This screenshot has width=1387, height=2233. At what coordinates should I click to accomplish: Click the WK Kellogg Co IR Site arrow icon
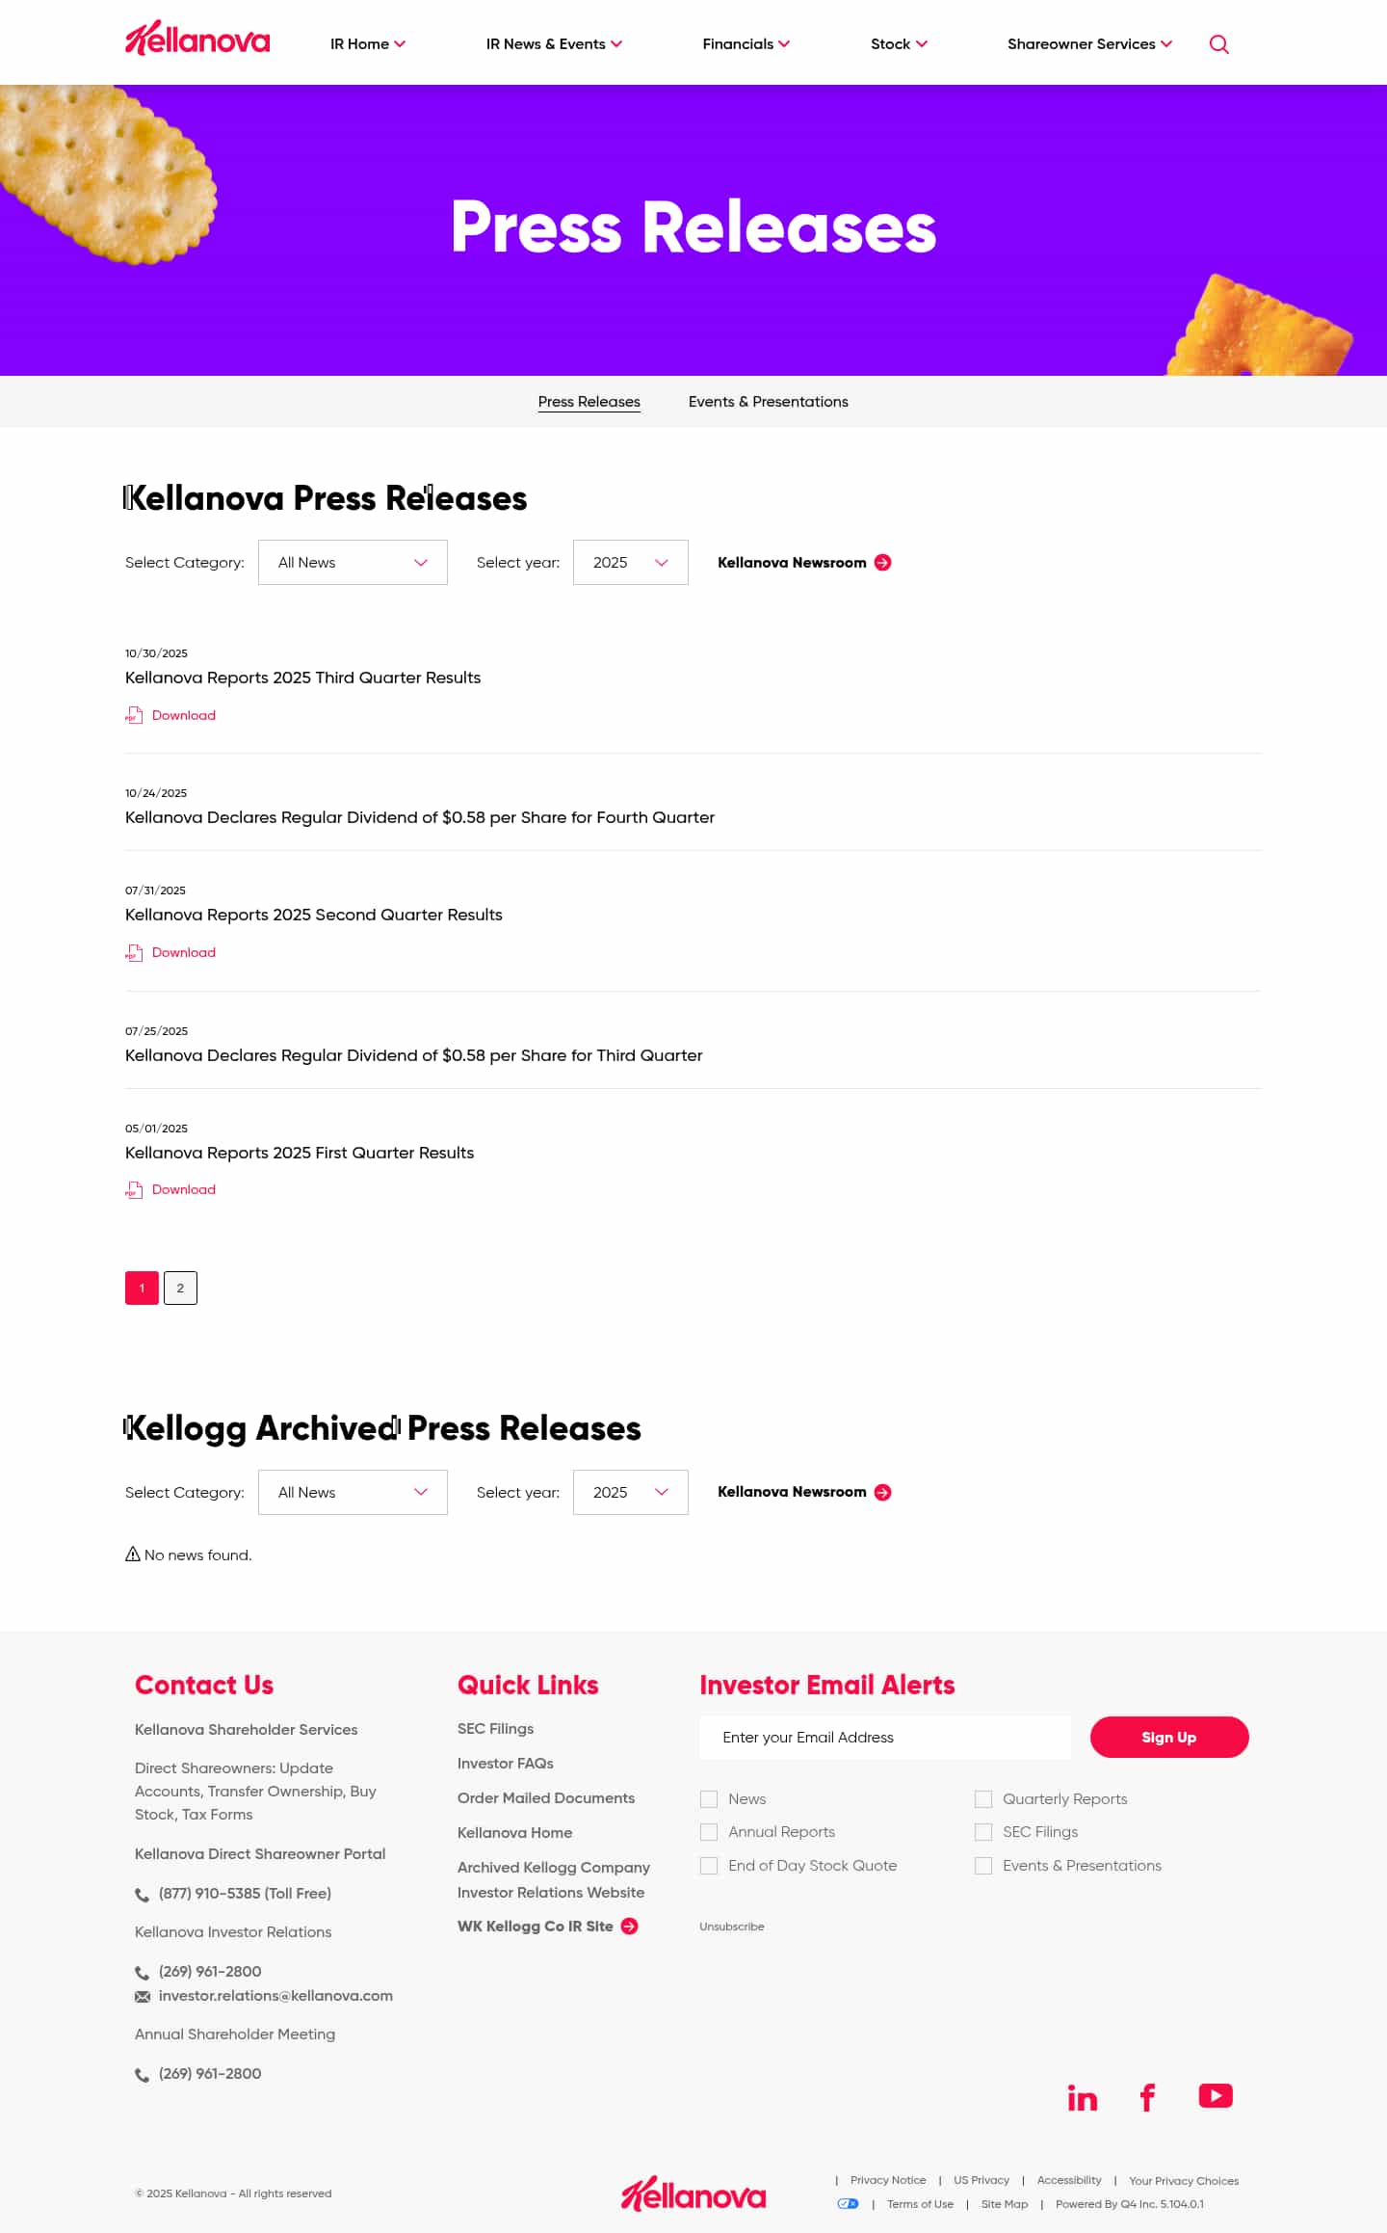coord(630,1926)
